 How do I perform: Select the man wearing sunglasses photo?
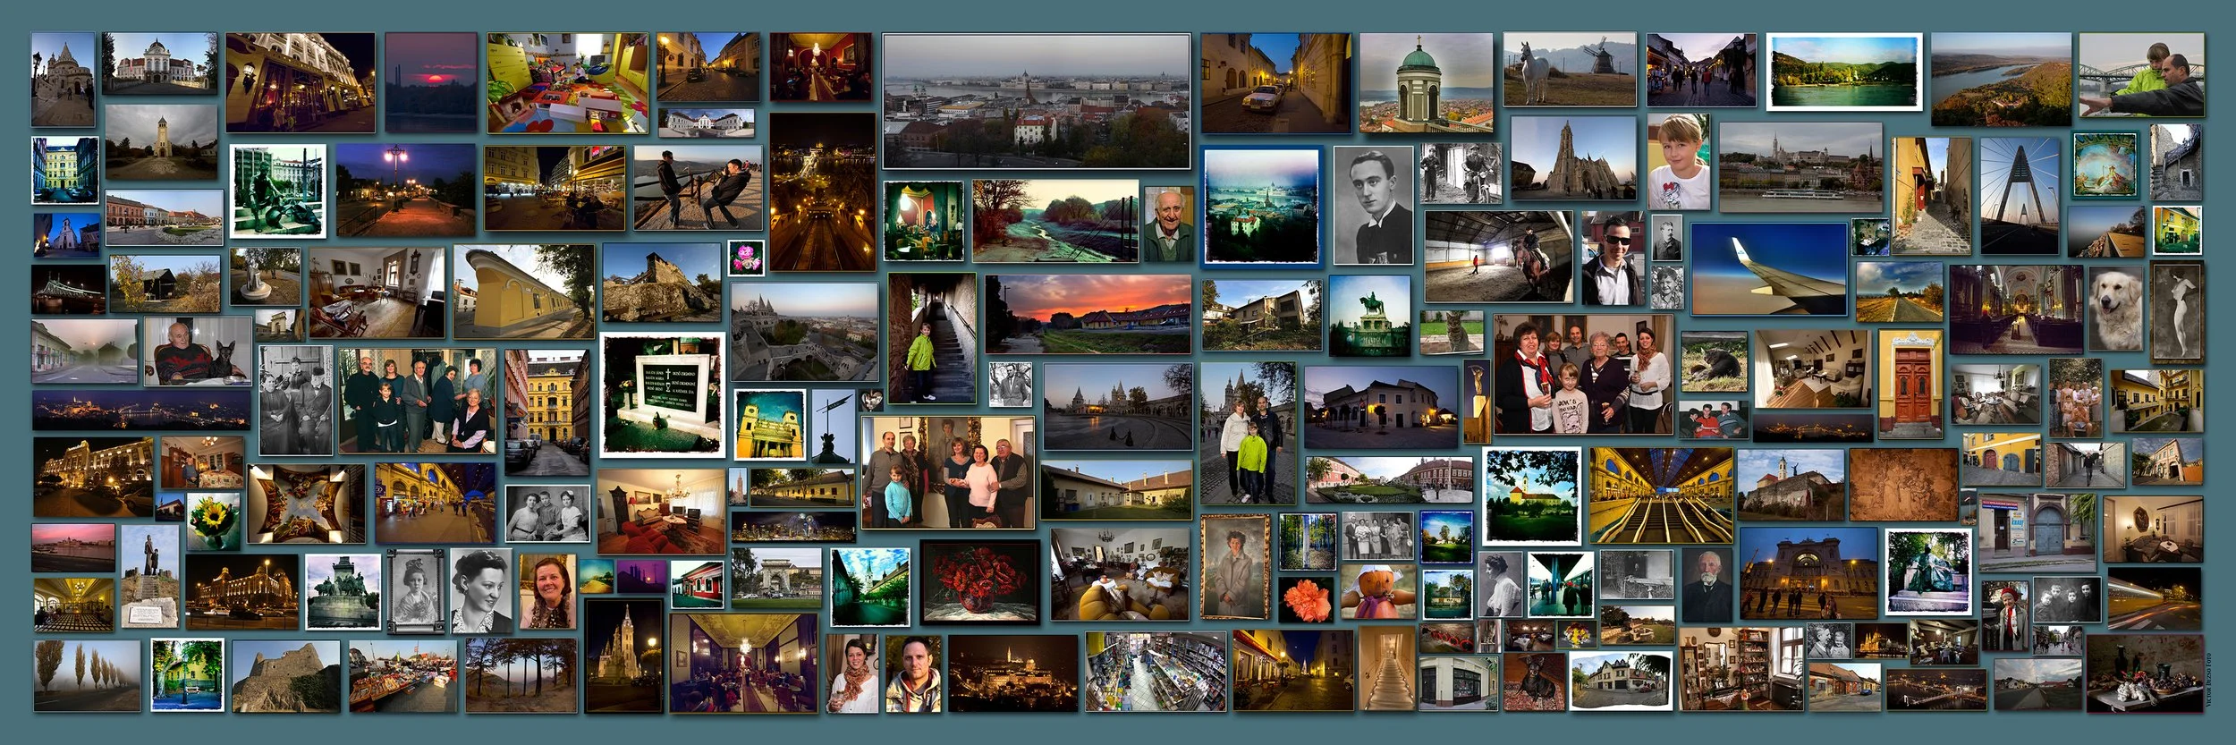1612,259
